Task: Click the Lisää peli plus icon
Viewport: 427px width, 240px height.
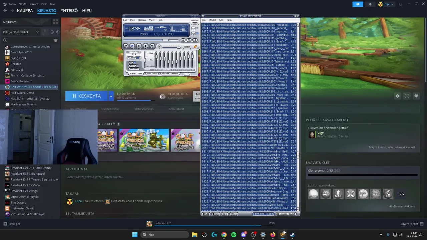Action: coord(5,224)
